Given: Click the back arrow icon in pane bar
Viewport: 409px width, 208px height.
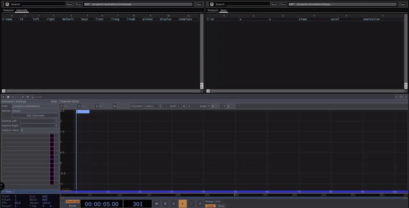Looking at the screenshot, I should (x=13, y=97).
